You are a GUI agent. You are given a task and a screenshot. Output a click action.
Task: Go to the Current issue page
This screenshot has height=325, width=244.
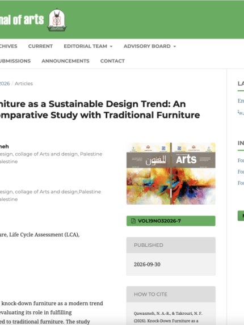point(40,46)
